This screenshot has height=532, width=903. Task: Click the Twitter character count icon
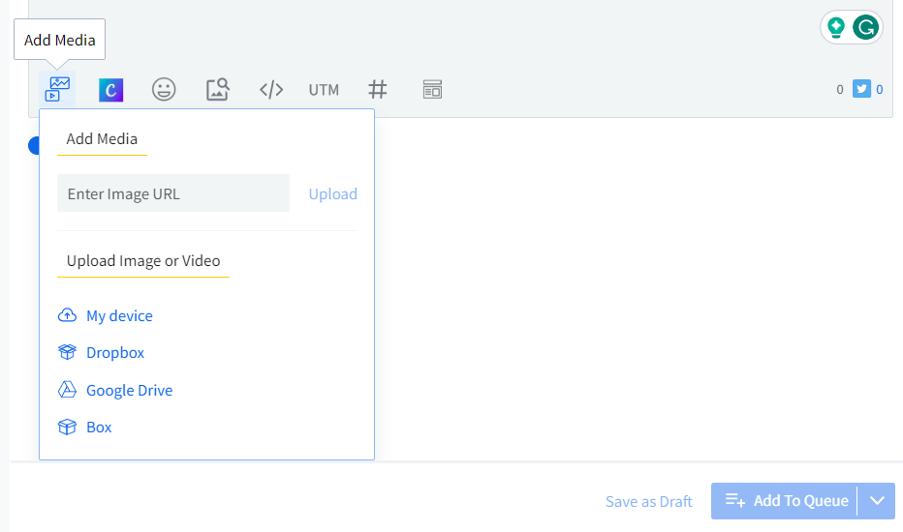861,90
